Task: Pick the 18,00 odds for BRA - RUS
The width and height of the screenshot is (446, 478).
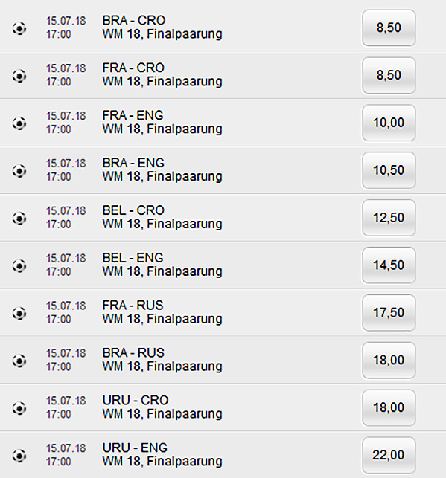Action: (x=389, y=361)
